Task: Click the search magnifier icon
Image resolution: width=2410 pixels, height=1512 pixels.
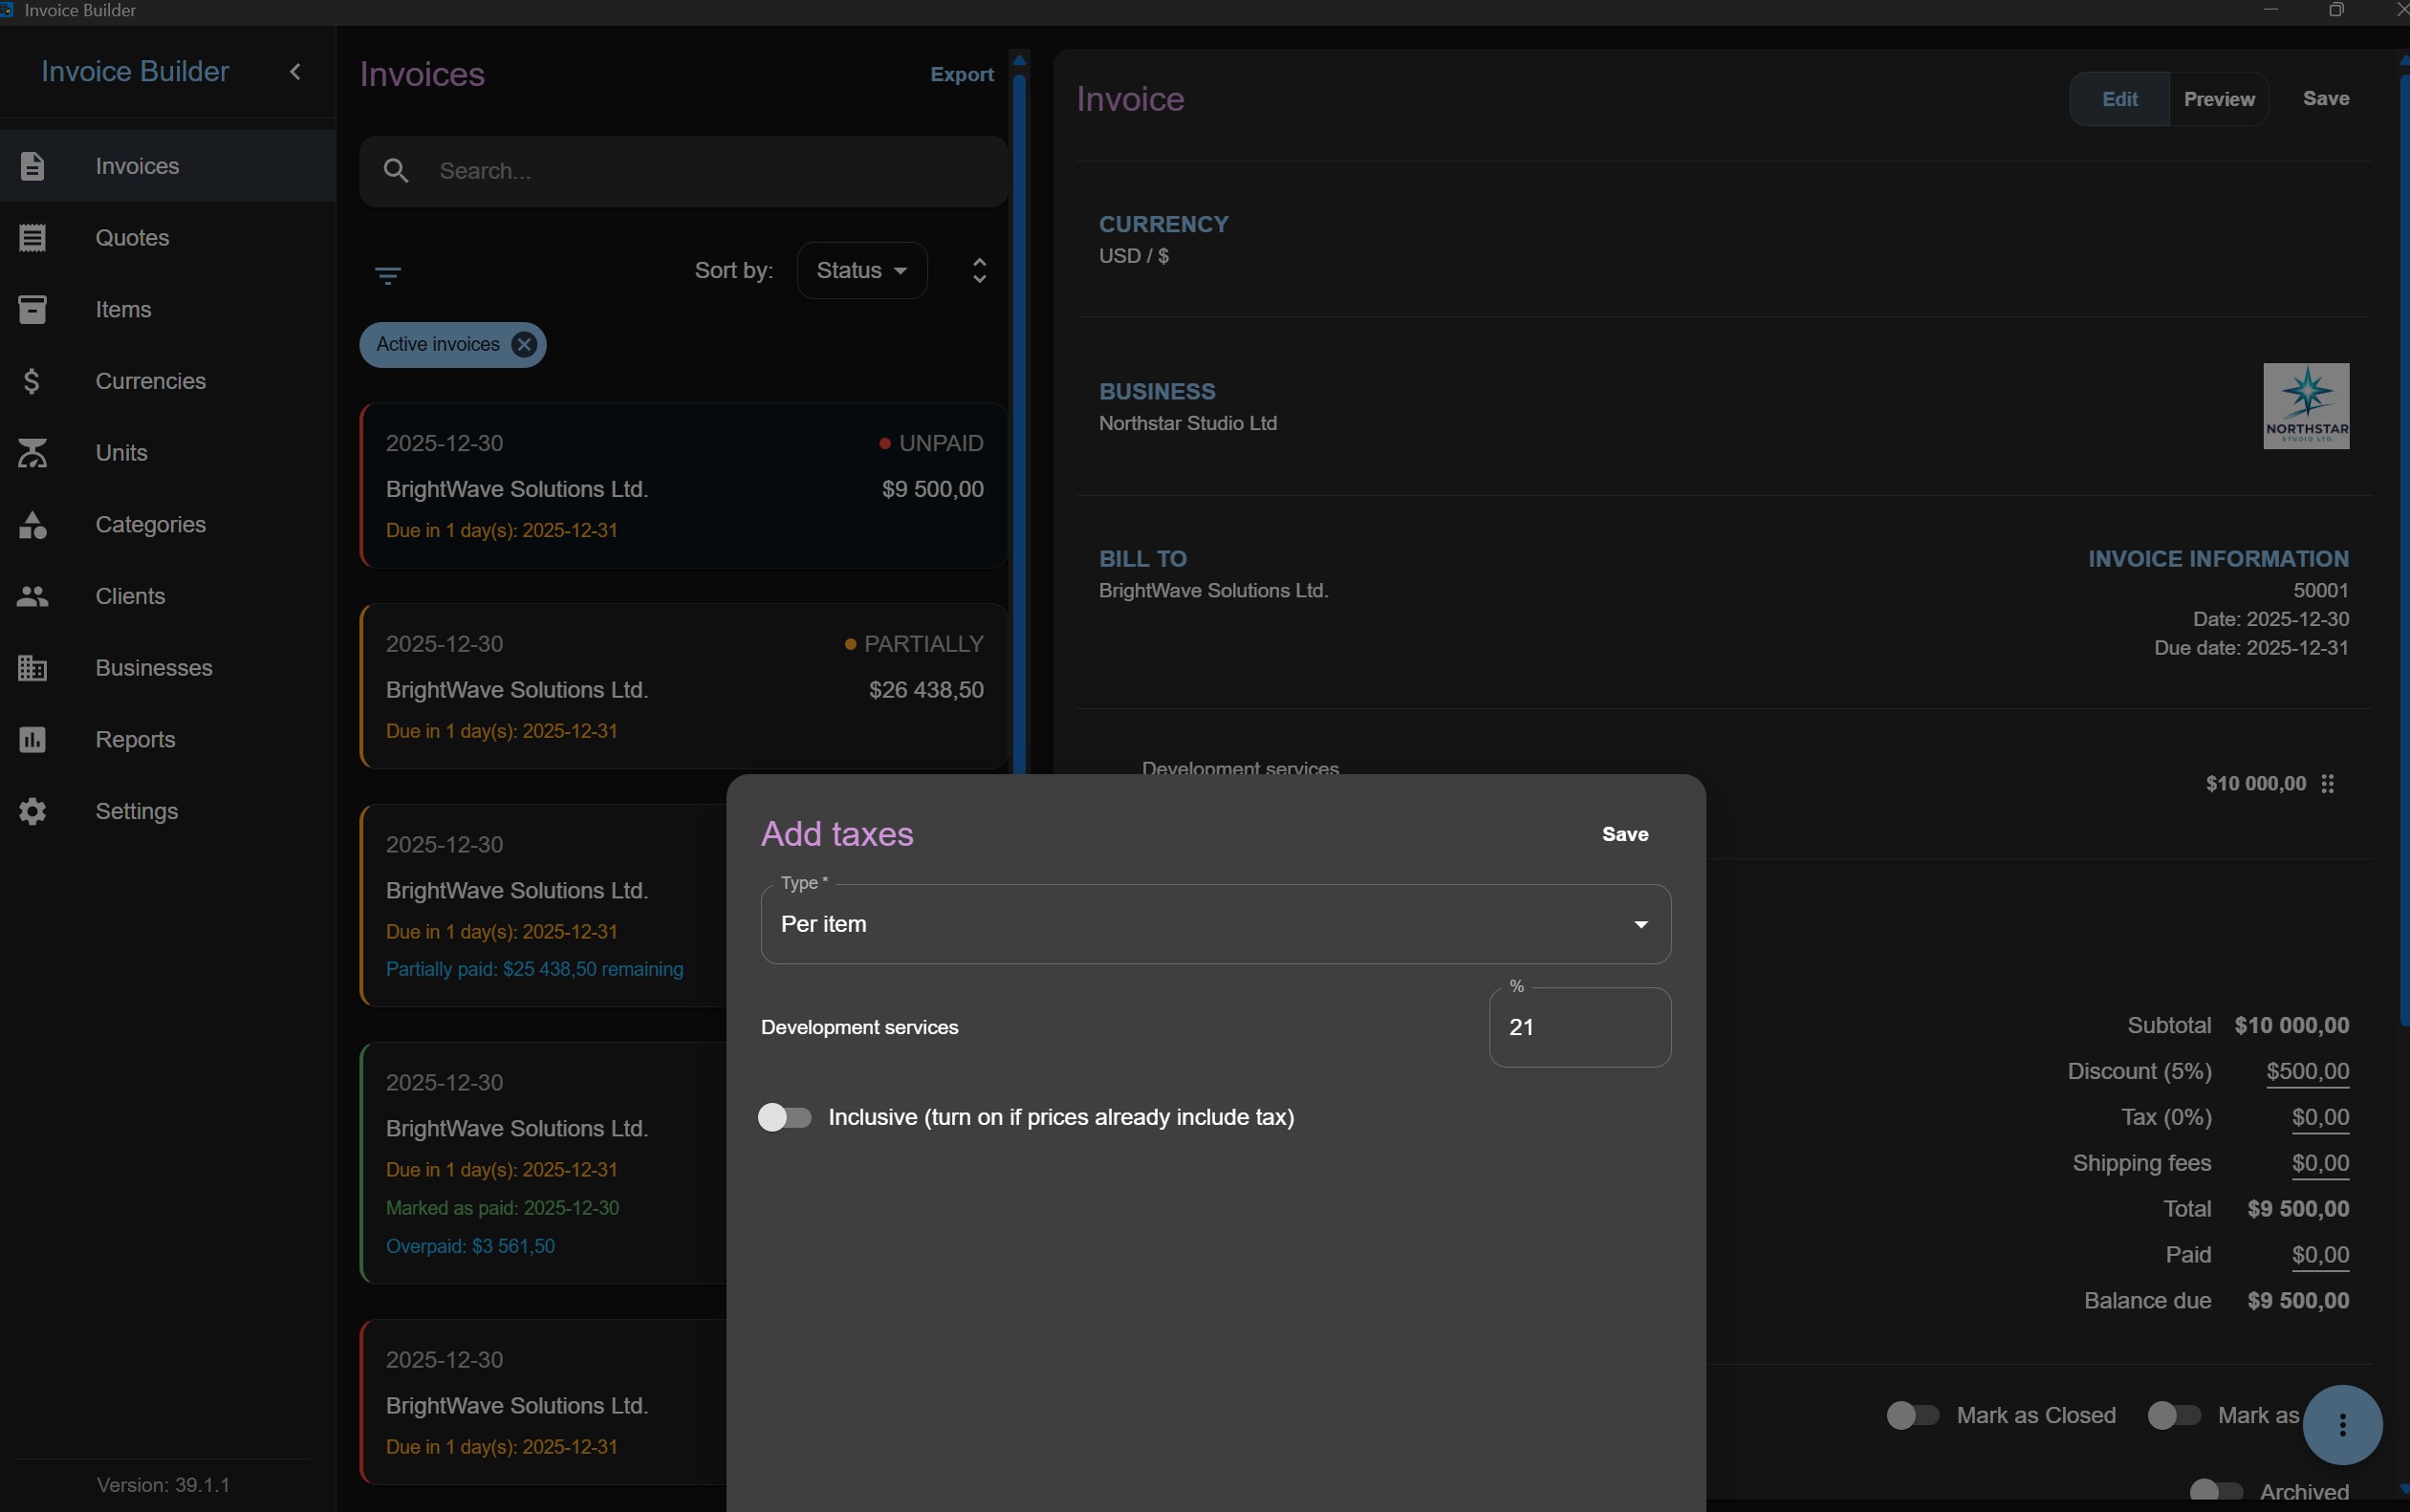Action: (397, 171)
